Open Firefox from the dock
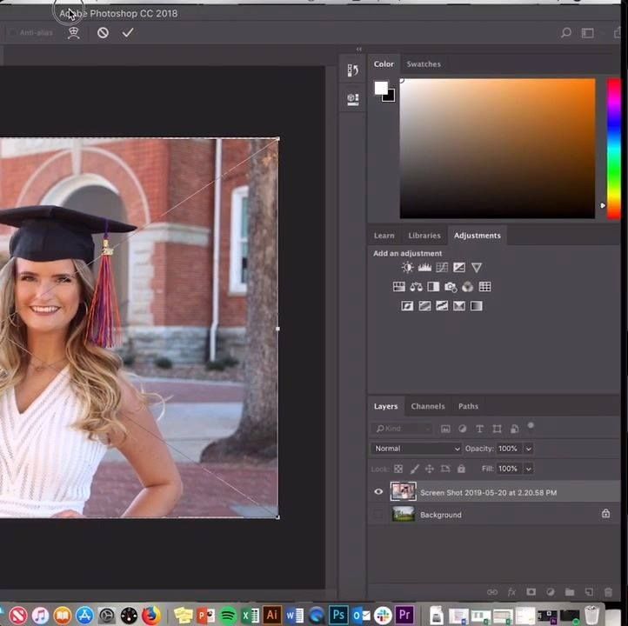The height and width of the screenshot is (626, 628). click(150, 615)
